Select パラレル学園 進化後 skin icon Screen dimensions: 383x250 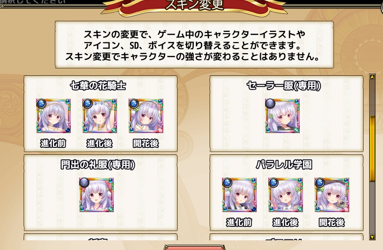285,195
